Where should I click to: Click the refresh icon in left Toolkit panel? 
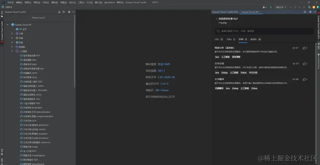(x=64, y=12)
